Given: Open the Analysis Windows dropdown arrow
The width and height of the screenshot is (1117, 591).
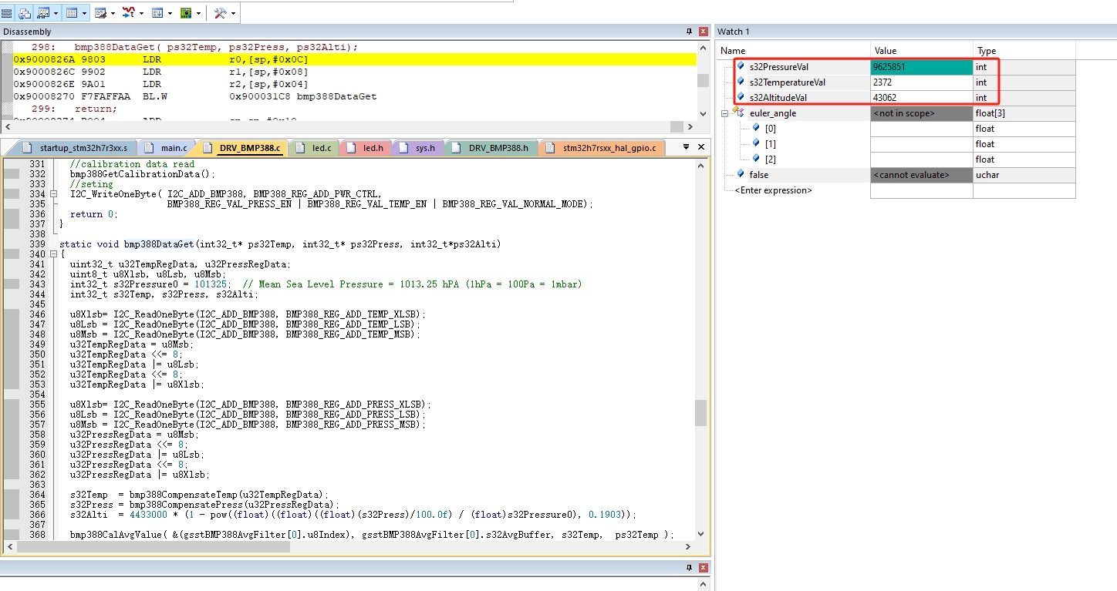Looking at the screenshot, I should (x=141, y=13).
